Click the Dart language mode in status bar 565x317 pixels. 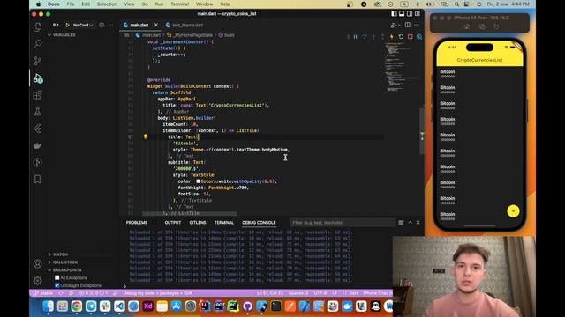353,293
